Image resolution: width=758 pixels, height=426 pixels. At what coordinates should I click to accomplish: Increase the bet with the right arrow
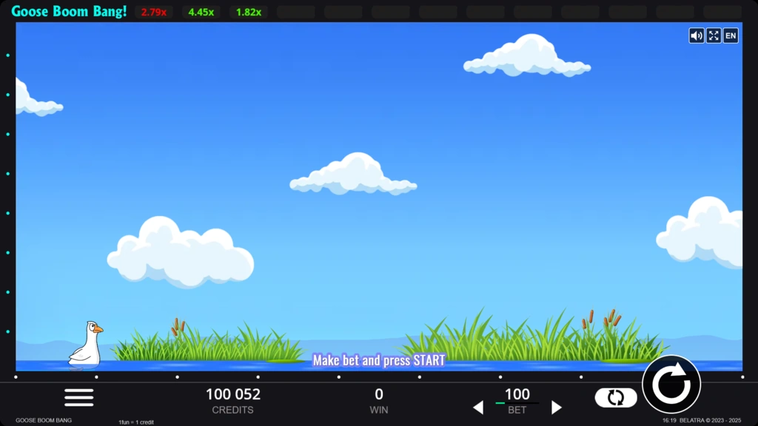point(557,408)
